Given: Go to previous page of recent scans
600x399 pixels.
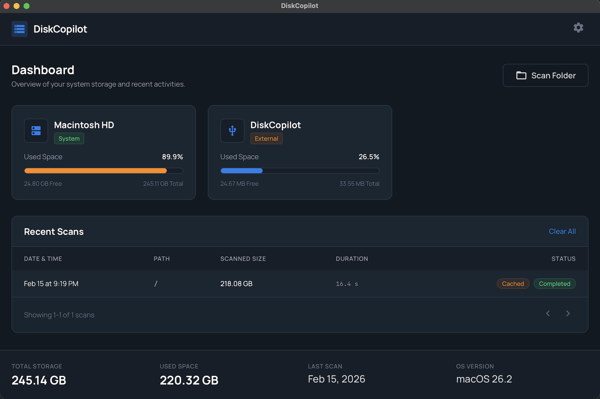Looking at the screenshot, I should click(548, 313).
